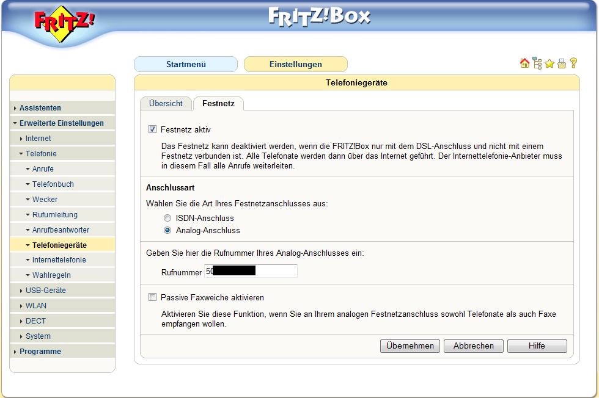Screen dimensions: 599x398
Task: Open the Einstellungen tab
Action: click(x=296, y=64)
